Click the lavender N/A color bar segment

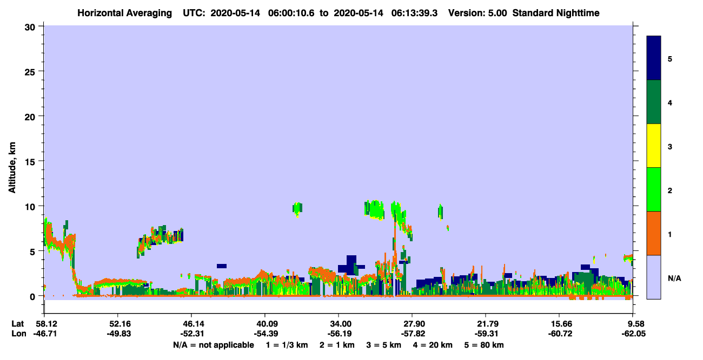pos(654,277)
